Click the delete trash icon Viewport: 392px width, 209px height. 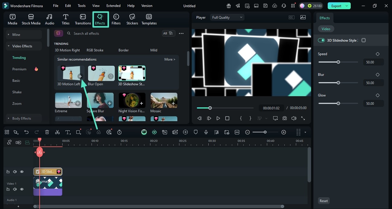[47, 132]
